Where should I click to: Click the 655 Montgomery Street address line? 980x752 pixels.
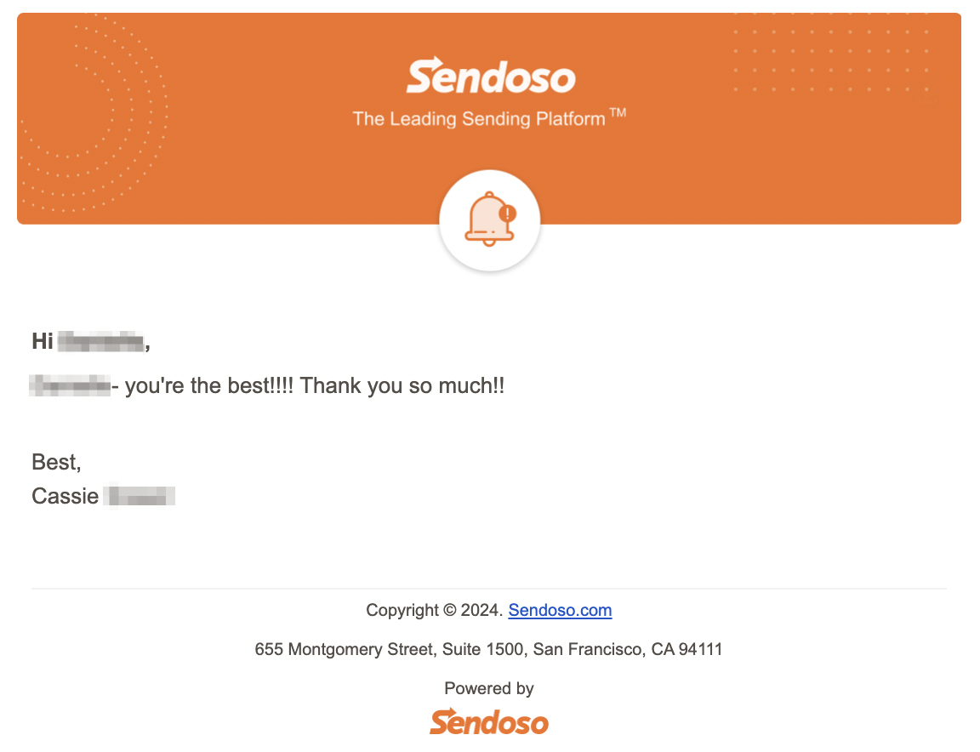(x=489, y=649)
